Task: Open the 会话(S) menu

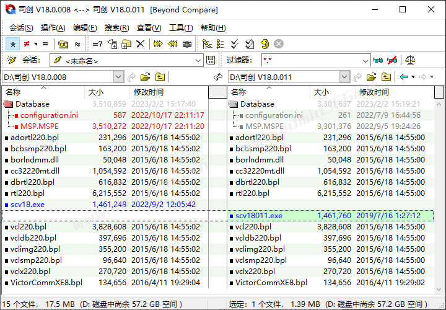Action: click(x=21, y=28)
